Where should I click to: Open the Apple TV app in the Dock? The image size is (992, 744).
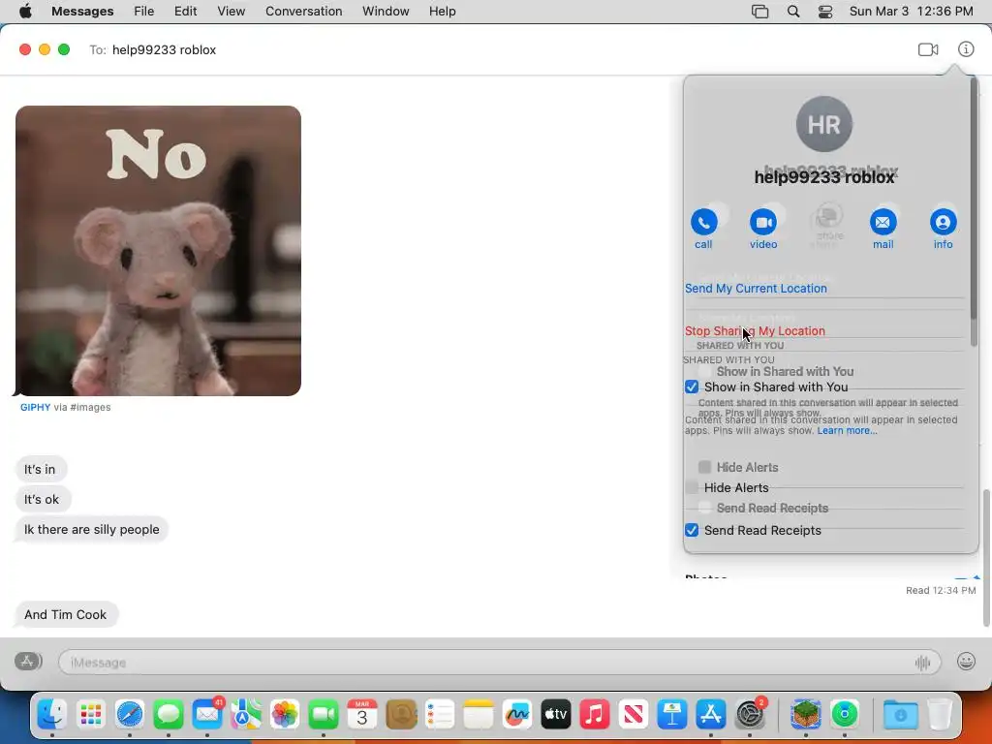click(x=555, y=715)
